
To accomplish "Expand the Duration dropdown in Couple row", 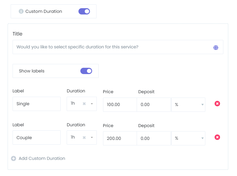I will [92, 137].
